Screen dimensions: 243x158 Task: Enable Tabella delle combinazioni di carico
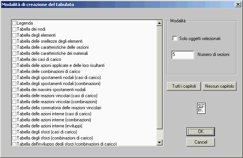coord(14,71)
